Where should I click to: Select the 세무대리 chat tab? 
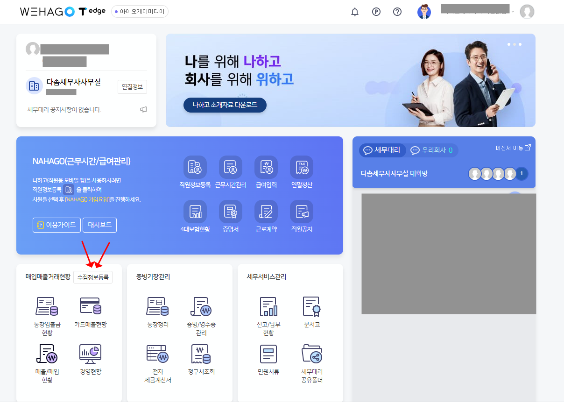point(382,150)
